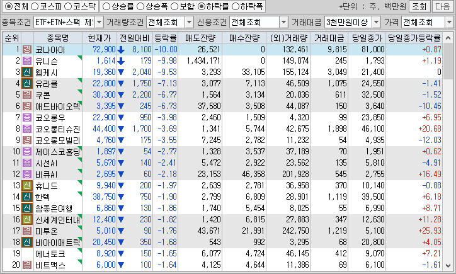
Task: Select the 코스닥 radio button
Action: tap(68, 6)
